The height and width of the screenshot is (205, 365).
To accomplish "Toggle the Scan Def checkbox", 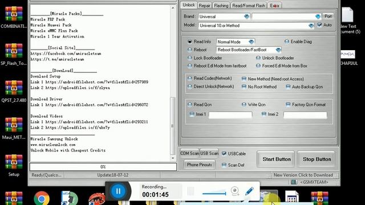I will (224, 165).
